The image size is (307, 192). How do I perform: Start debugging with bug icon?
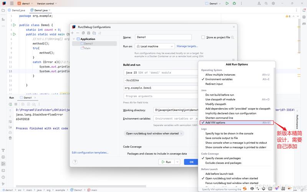tap(234, 3)
